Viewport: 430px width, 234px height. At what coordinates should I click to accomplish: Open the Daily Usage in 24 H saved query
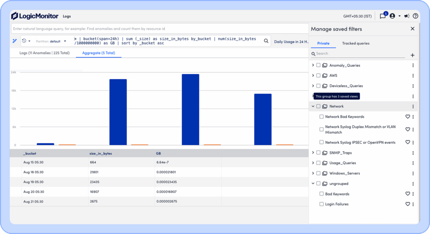pos(291,42)
